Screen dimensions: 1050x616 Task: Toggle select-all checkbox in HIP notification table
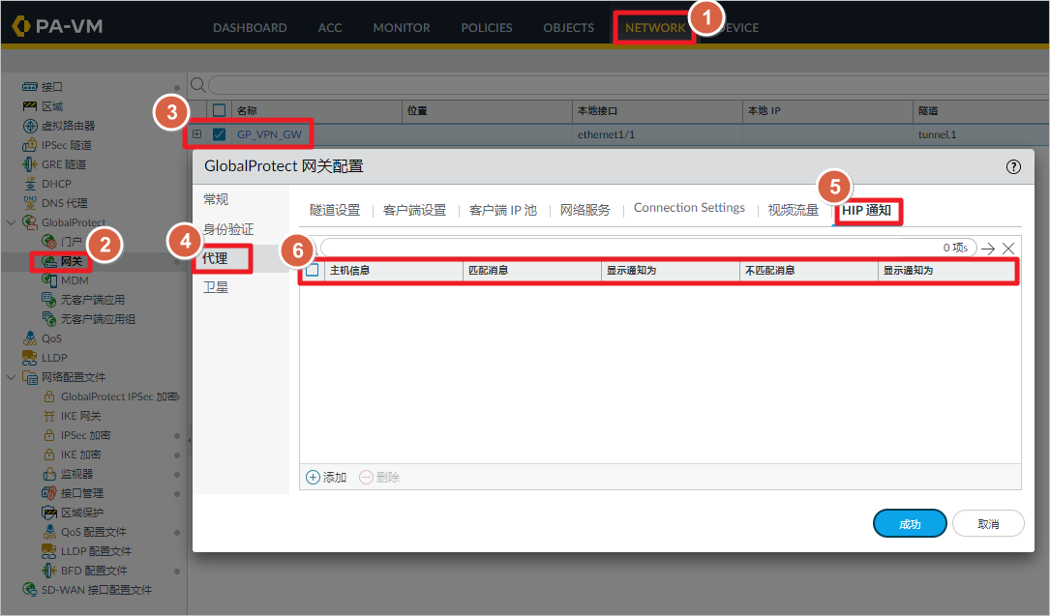pyautogui.click(x=312, y=270)
